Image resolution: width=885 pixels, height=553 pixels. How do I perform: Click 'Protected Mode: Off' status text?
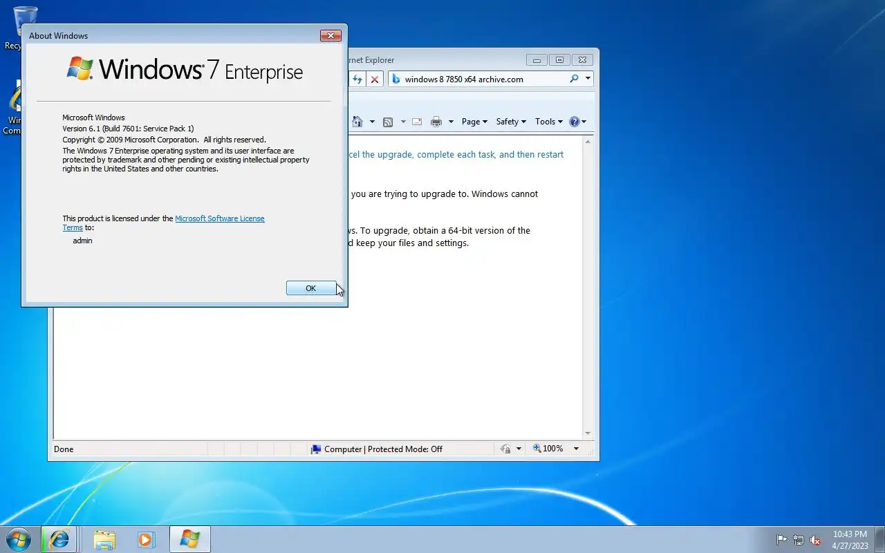(405, 449)
